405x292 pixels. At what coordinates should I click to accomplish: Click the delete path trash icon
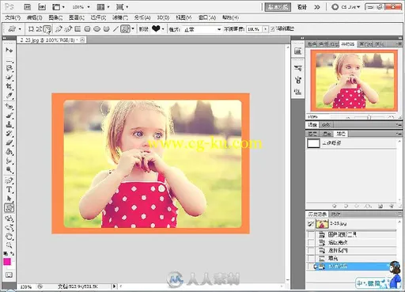pos(392,206)
